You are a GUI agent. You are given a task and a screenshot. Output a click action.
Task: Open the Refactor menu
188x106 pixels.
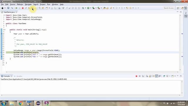point(20,4)
